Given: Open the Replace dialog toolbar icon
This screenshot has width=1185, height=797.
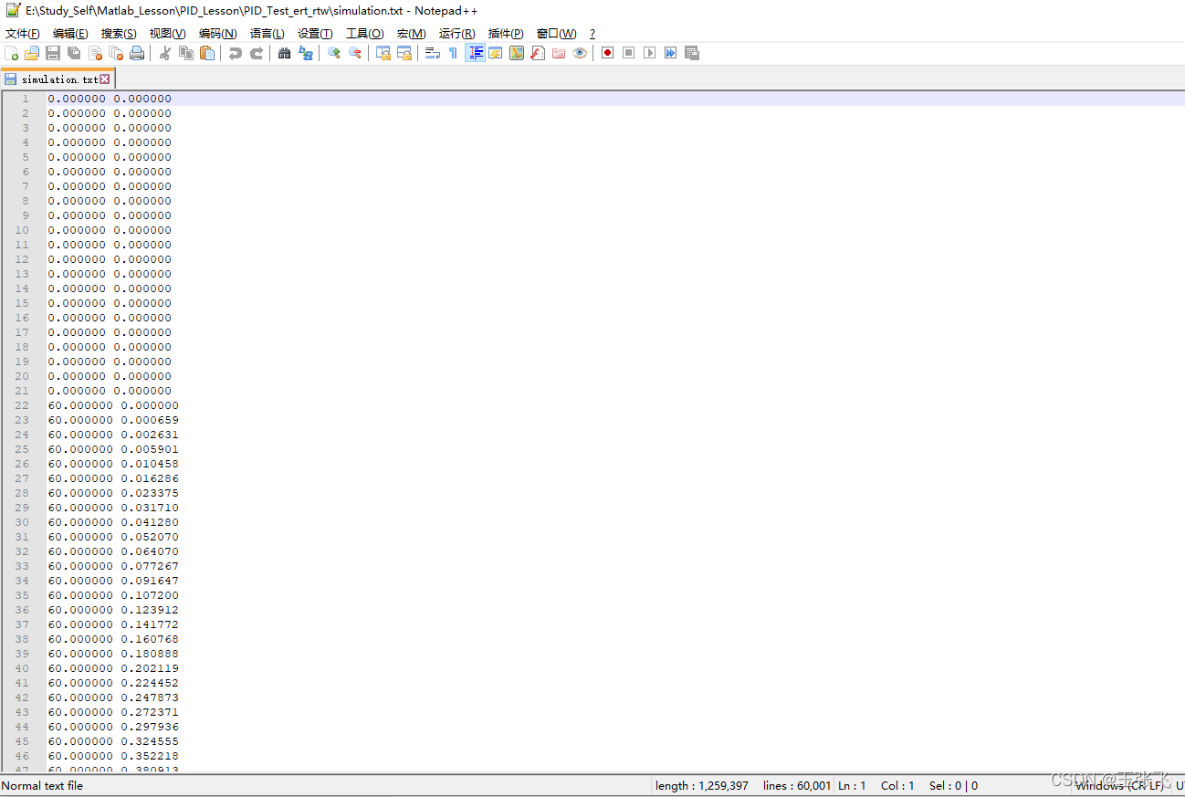Looking at the screenshot, I should pyautogui.click(x=306, y=53).
